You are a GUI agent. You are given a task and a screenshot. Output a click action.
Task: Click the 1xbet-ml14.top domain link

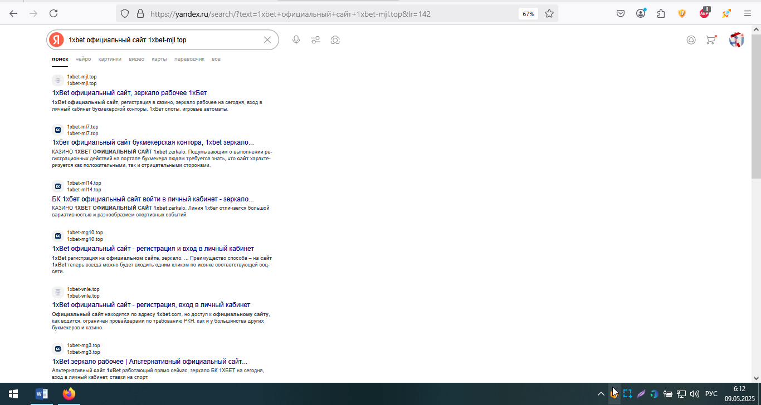pyautogui.click(x=84, y=183)
